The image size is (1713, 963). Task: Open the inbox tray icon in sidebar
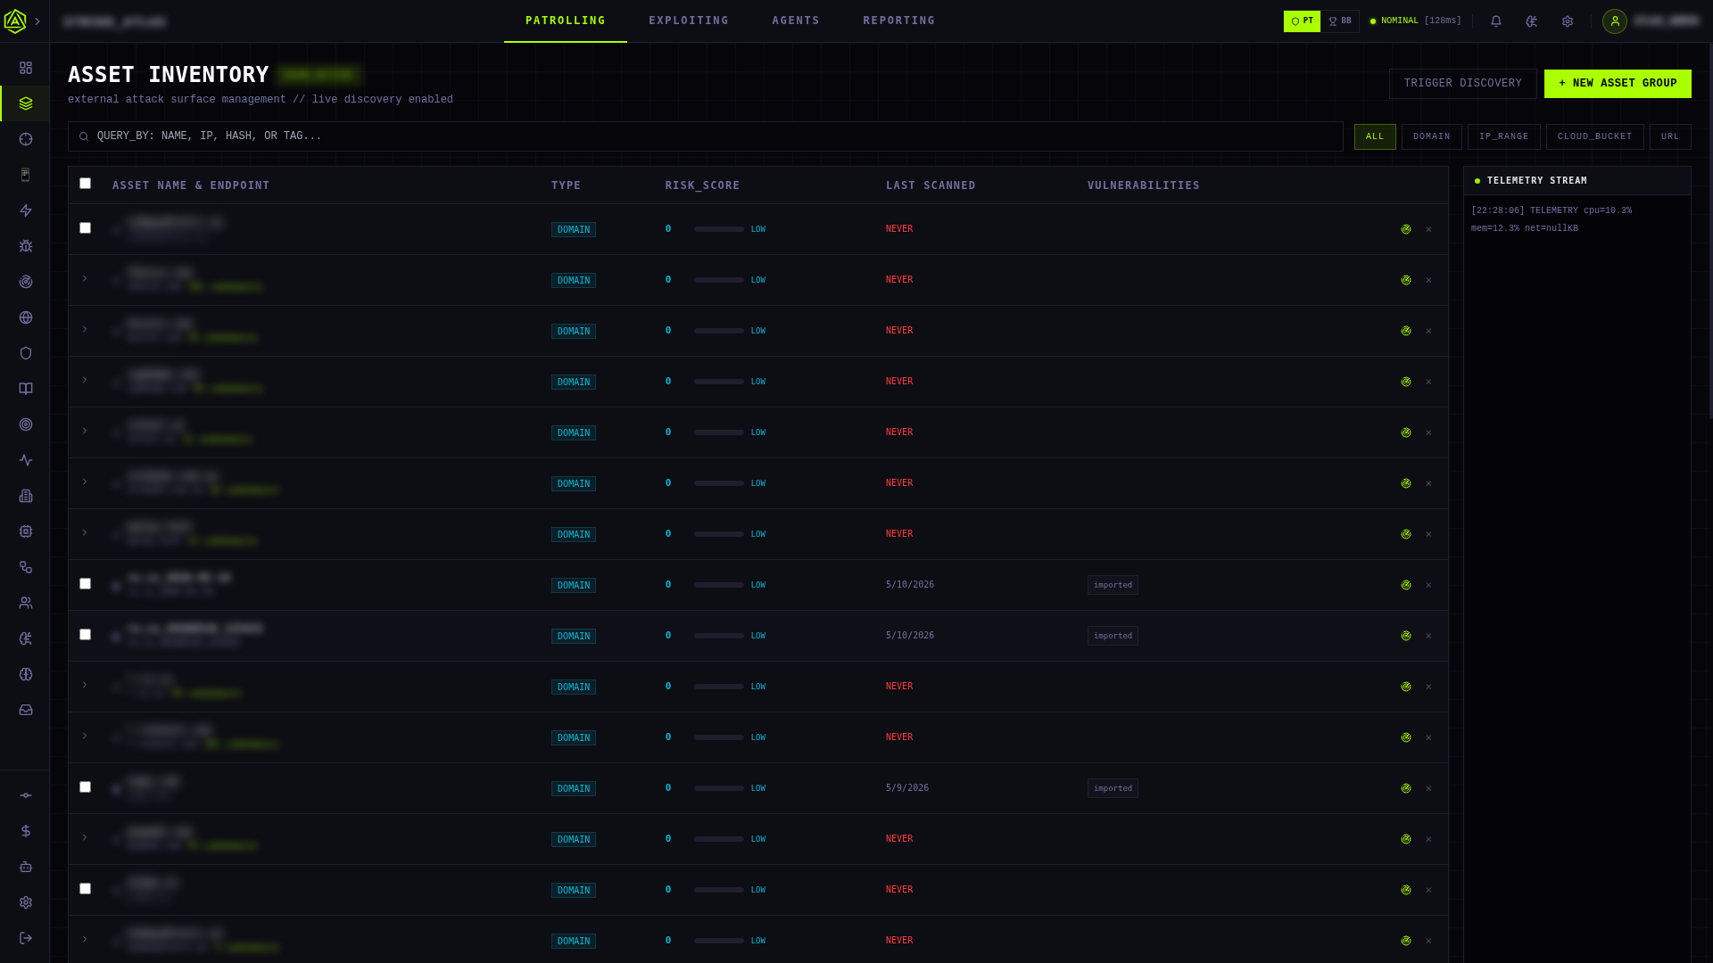point(26,710)
